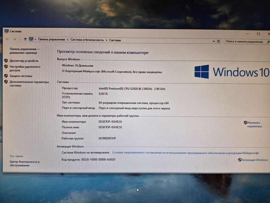Refresh the Control Panel view
This screenshot has width=270, height=203.
(218, 41)
